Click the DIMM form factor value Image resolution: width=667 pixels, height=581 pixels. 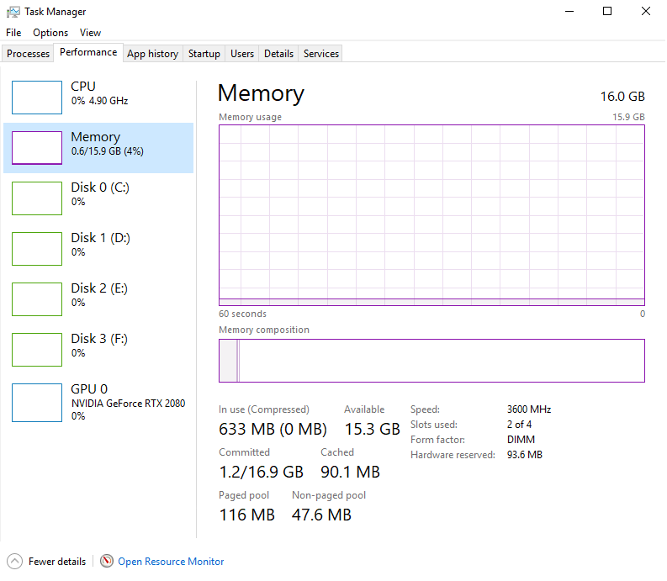pos(521,440)
